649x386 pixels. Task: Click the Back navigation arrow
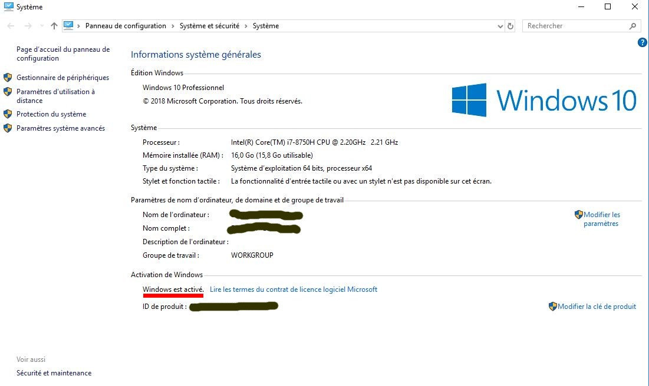(x=11, y=26)
